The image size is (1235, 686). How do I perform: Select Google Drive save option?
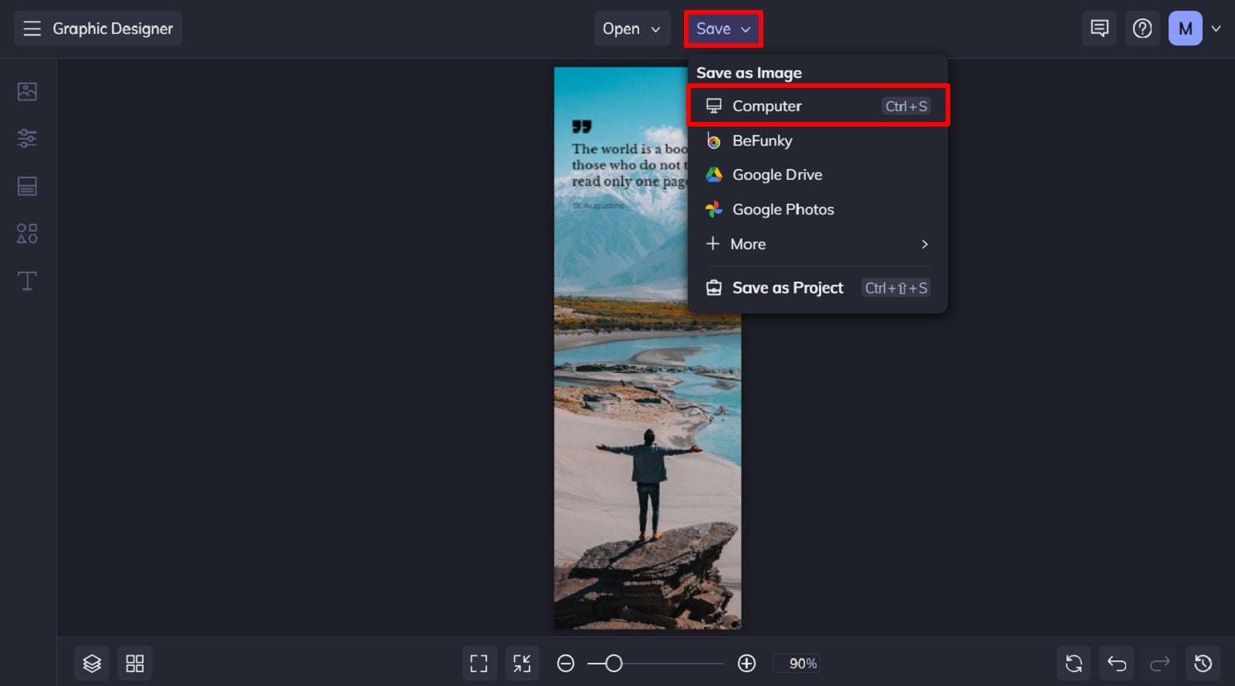[817, 174]
